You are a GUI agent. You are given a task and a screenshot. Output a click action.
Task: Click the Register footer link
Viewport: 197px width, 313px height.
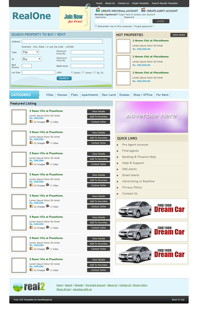(79, 285)
